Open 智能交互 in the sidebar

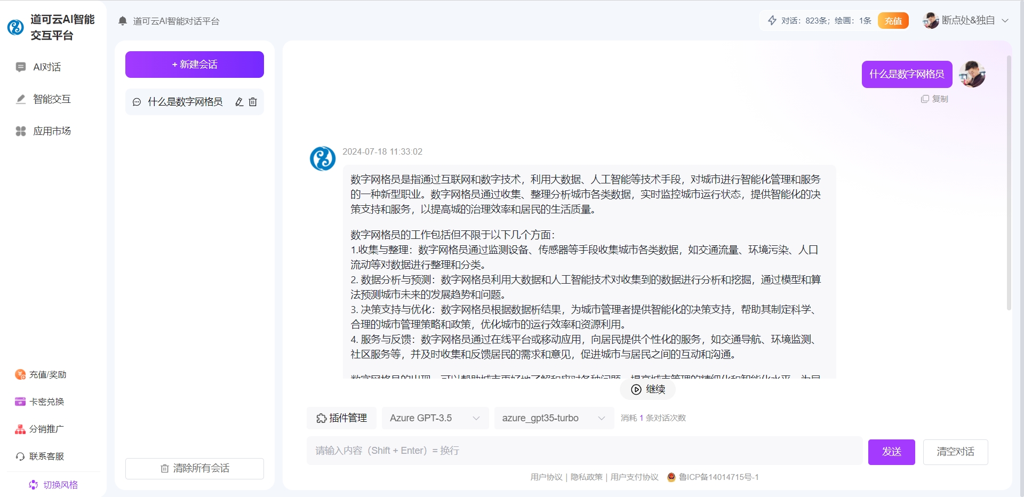coord(51,99)
